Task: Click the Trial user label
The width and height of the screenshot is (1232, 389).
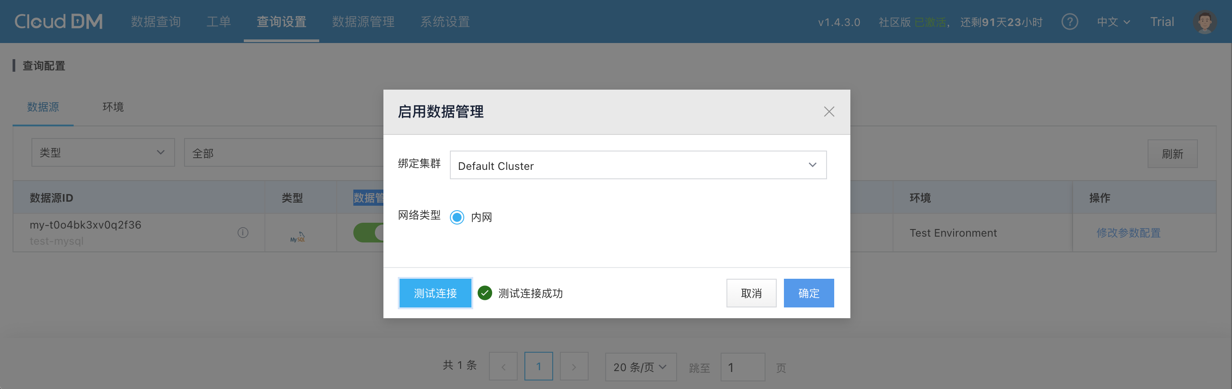Action: 1162,22
